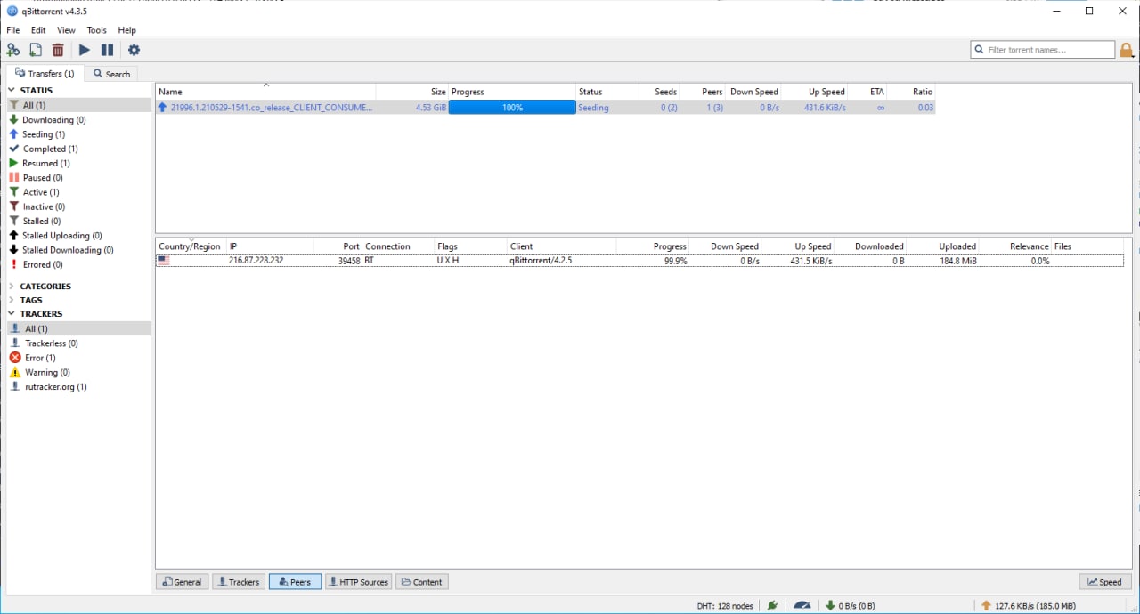Click peer IP 216.87.228.232
The width and height of the screenshot is (1140, 614).
[256, 261]
